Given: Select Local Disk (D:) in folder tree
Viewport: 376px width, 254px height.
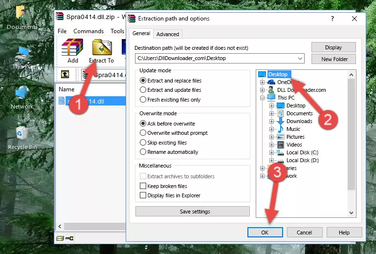Looking at the screenshot, I should [x=302, y=160].
